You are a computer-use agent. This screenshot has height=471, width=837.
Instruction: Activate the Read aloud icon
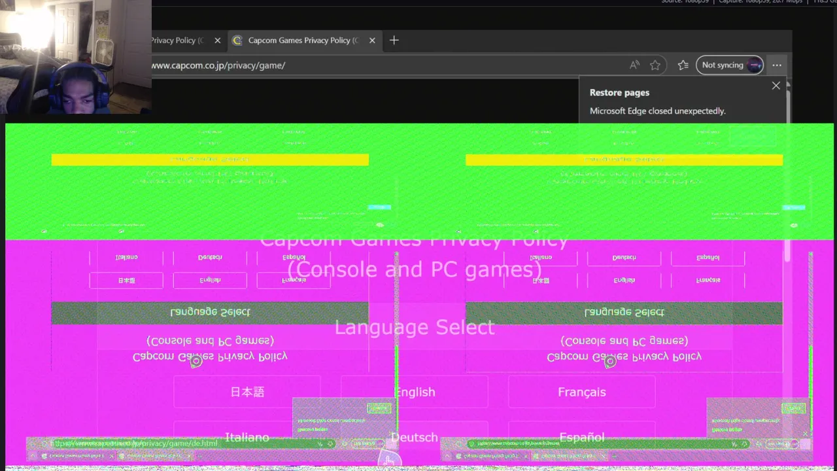[x=634, y=65]
